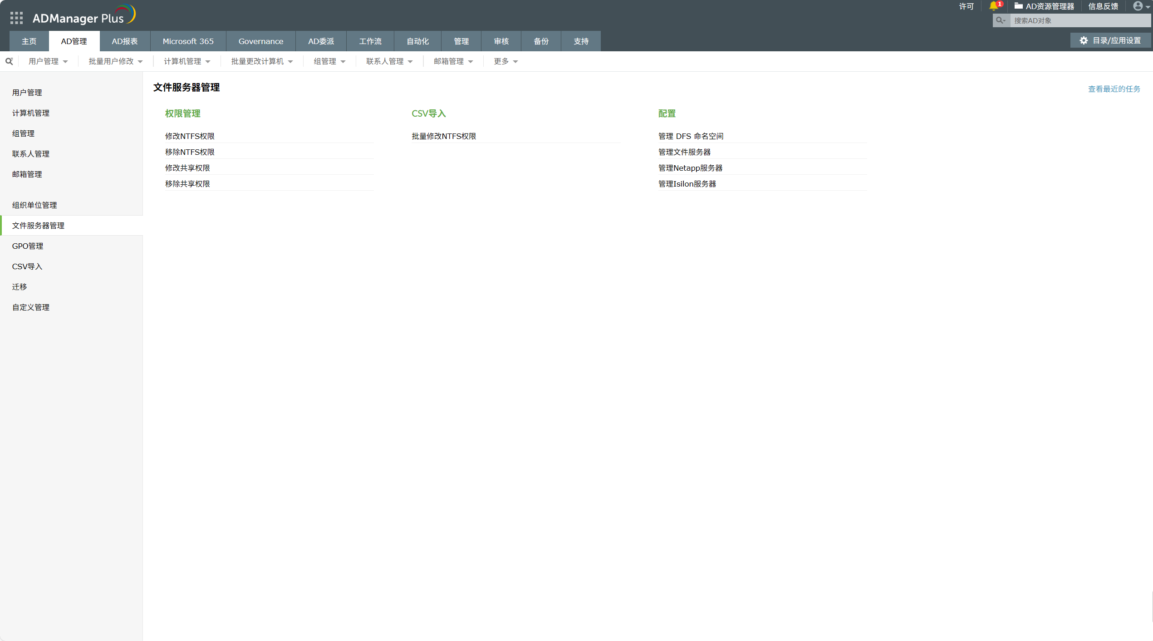Open the 修改NTFS权限 link
This screenshot has width=1153, height=641.
click(x=190, y=136)
